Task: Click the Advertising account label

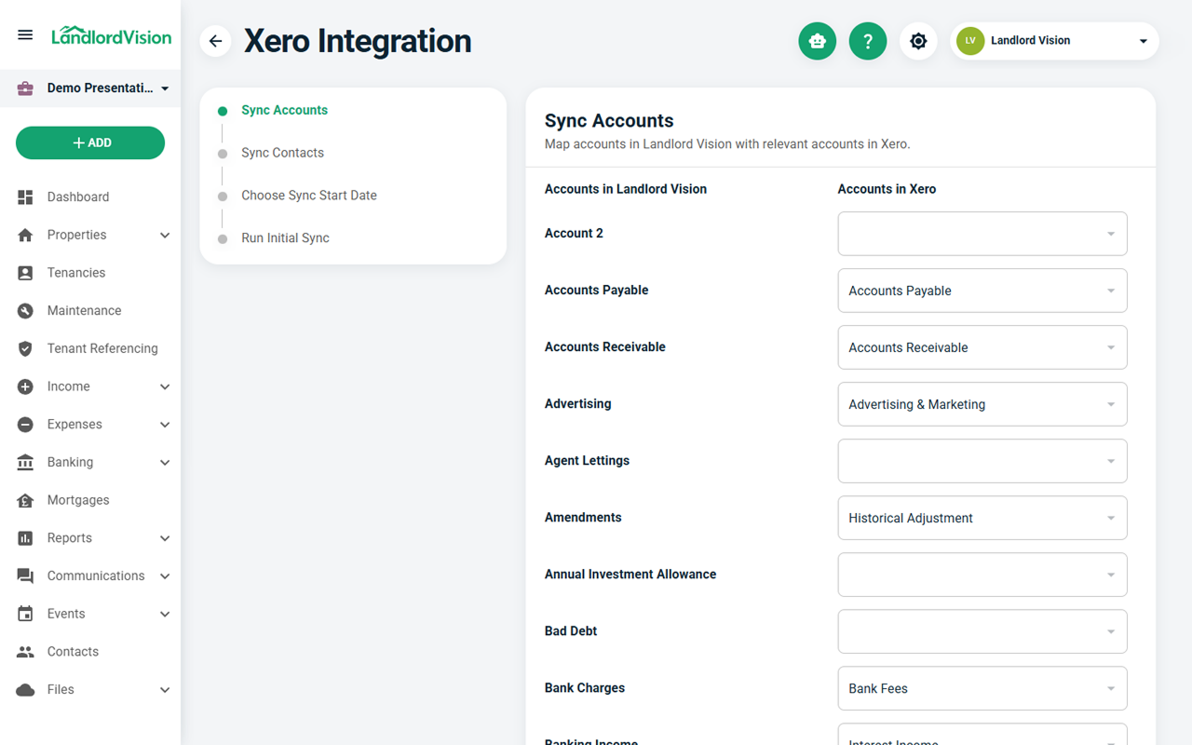Action: point(577,404)
